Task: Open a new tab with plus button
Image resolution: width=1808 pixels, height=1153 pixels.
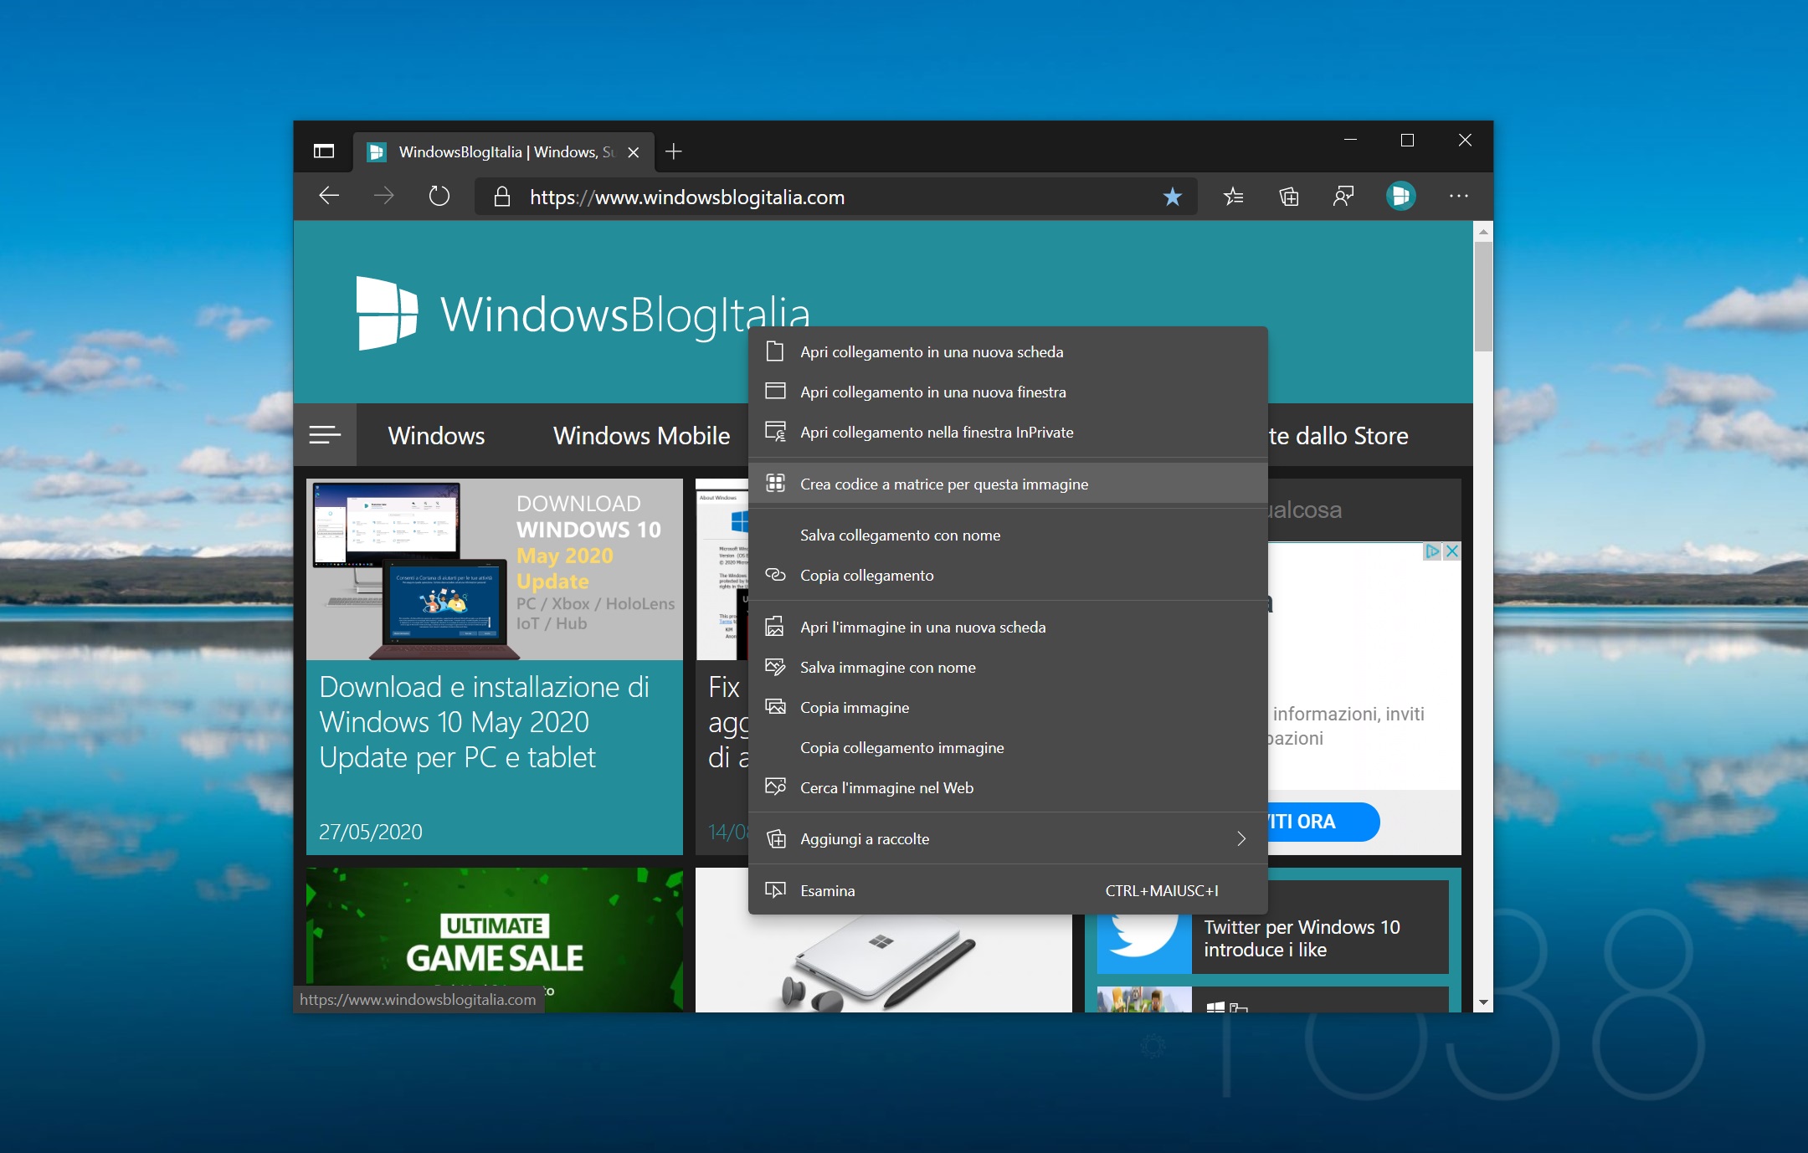Action: [x=673, y=151]
